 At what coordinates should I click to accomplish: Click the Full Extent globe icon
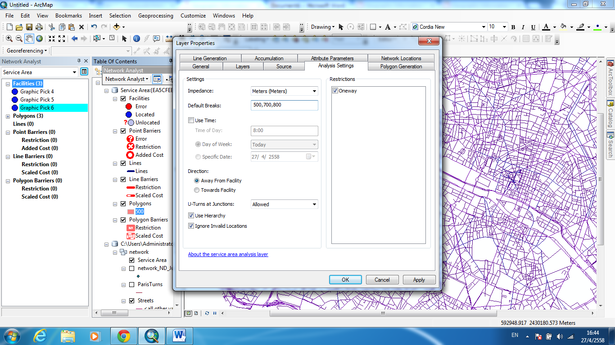pyautogui.click(x=40, y=39)
